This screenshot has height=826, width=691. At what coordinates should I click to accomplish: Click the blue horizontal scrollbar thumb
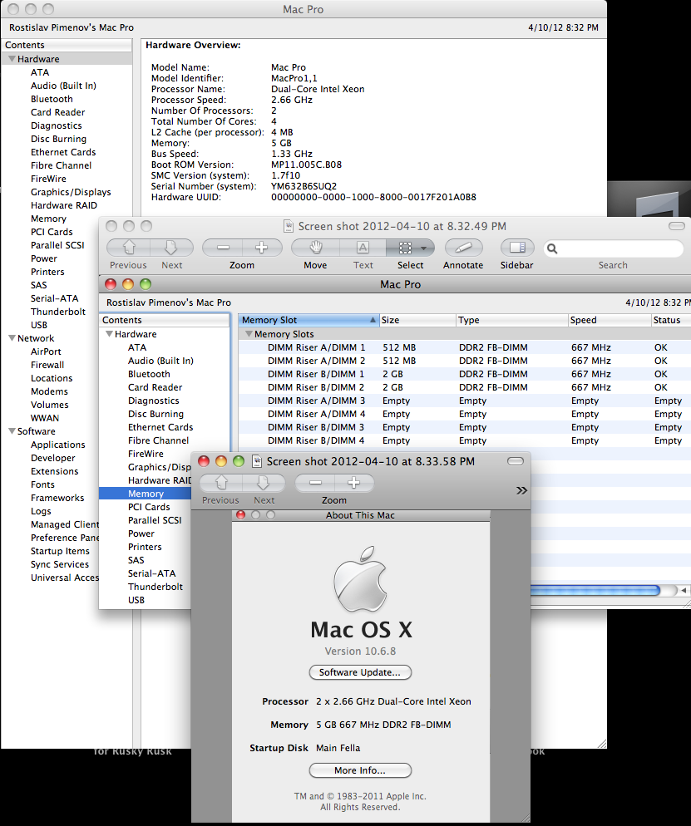coord(595,590)
